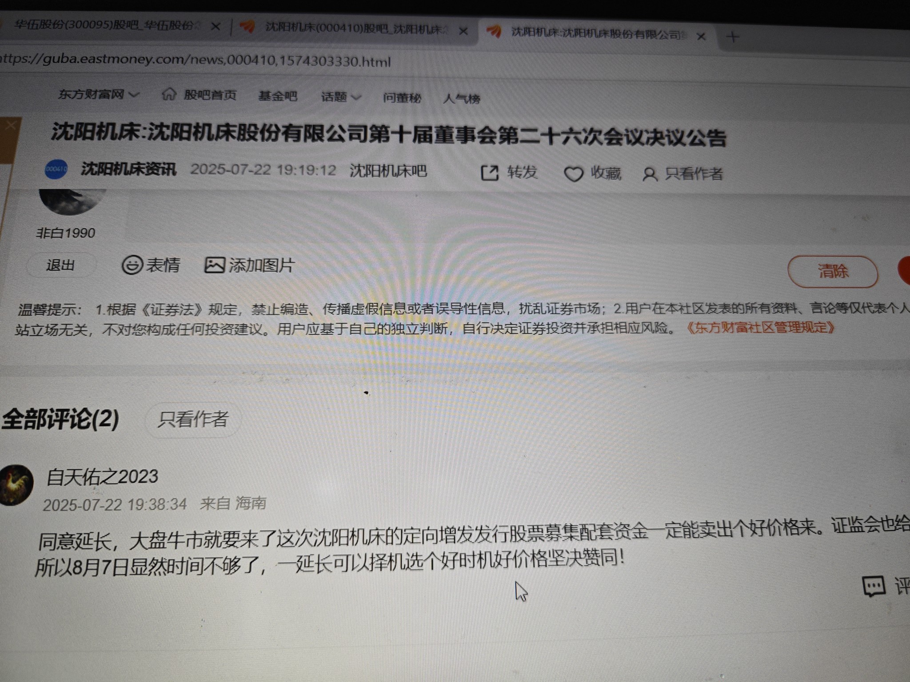910x682 pixels.
Task: Click the comment reply bubble icon
Action: [874, 586]
